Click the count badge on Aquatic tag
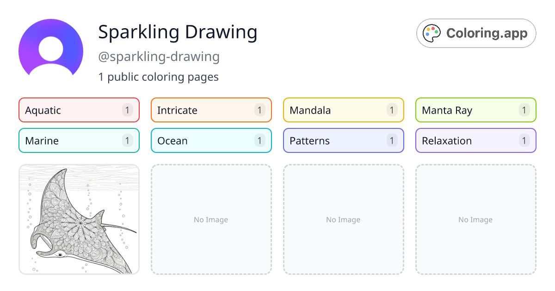This screenshot has height=291, width=555. tap(127, 110)
